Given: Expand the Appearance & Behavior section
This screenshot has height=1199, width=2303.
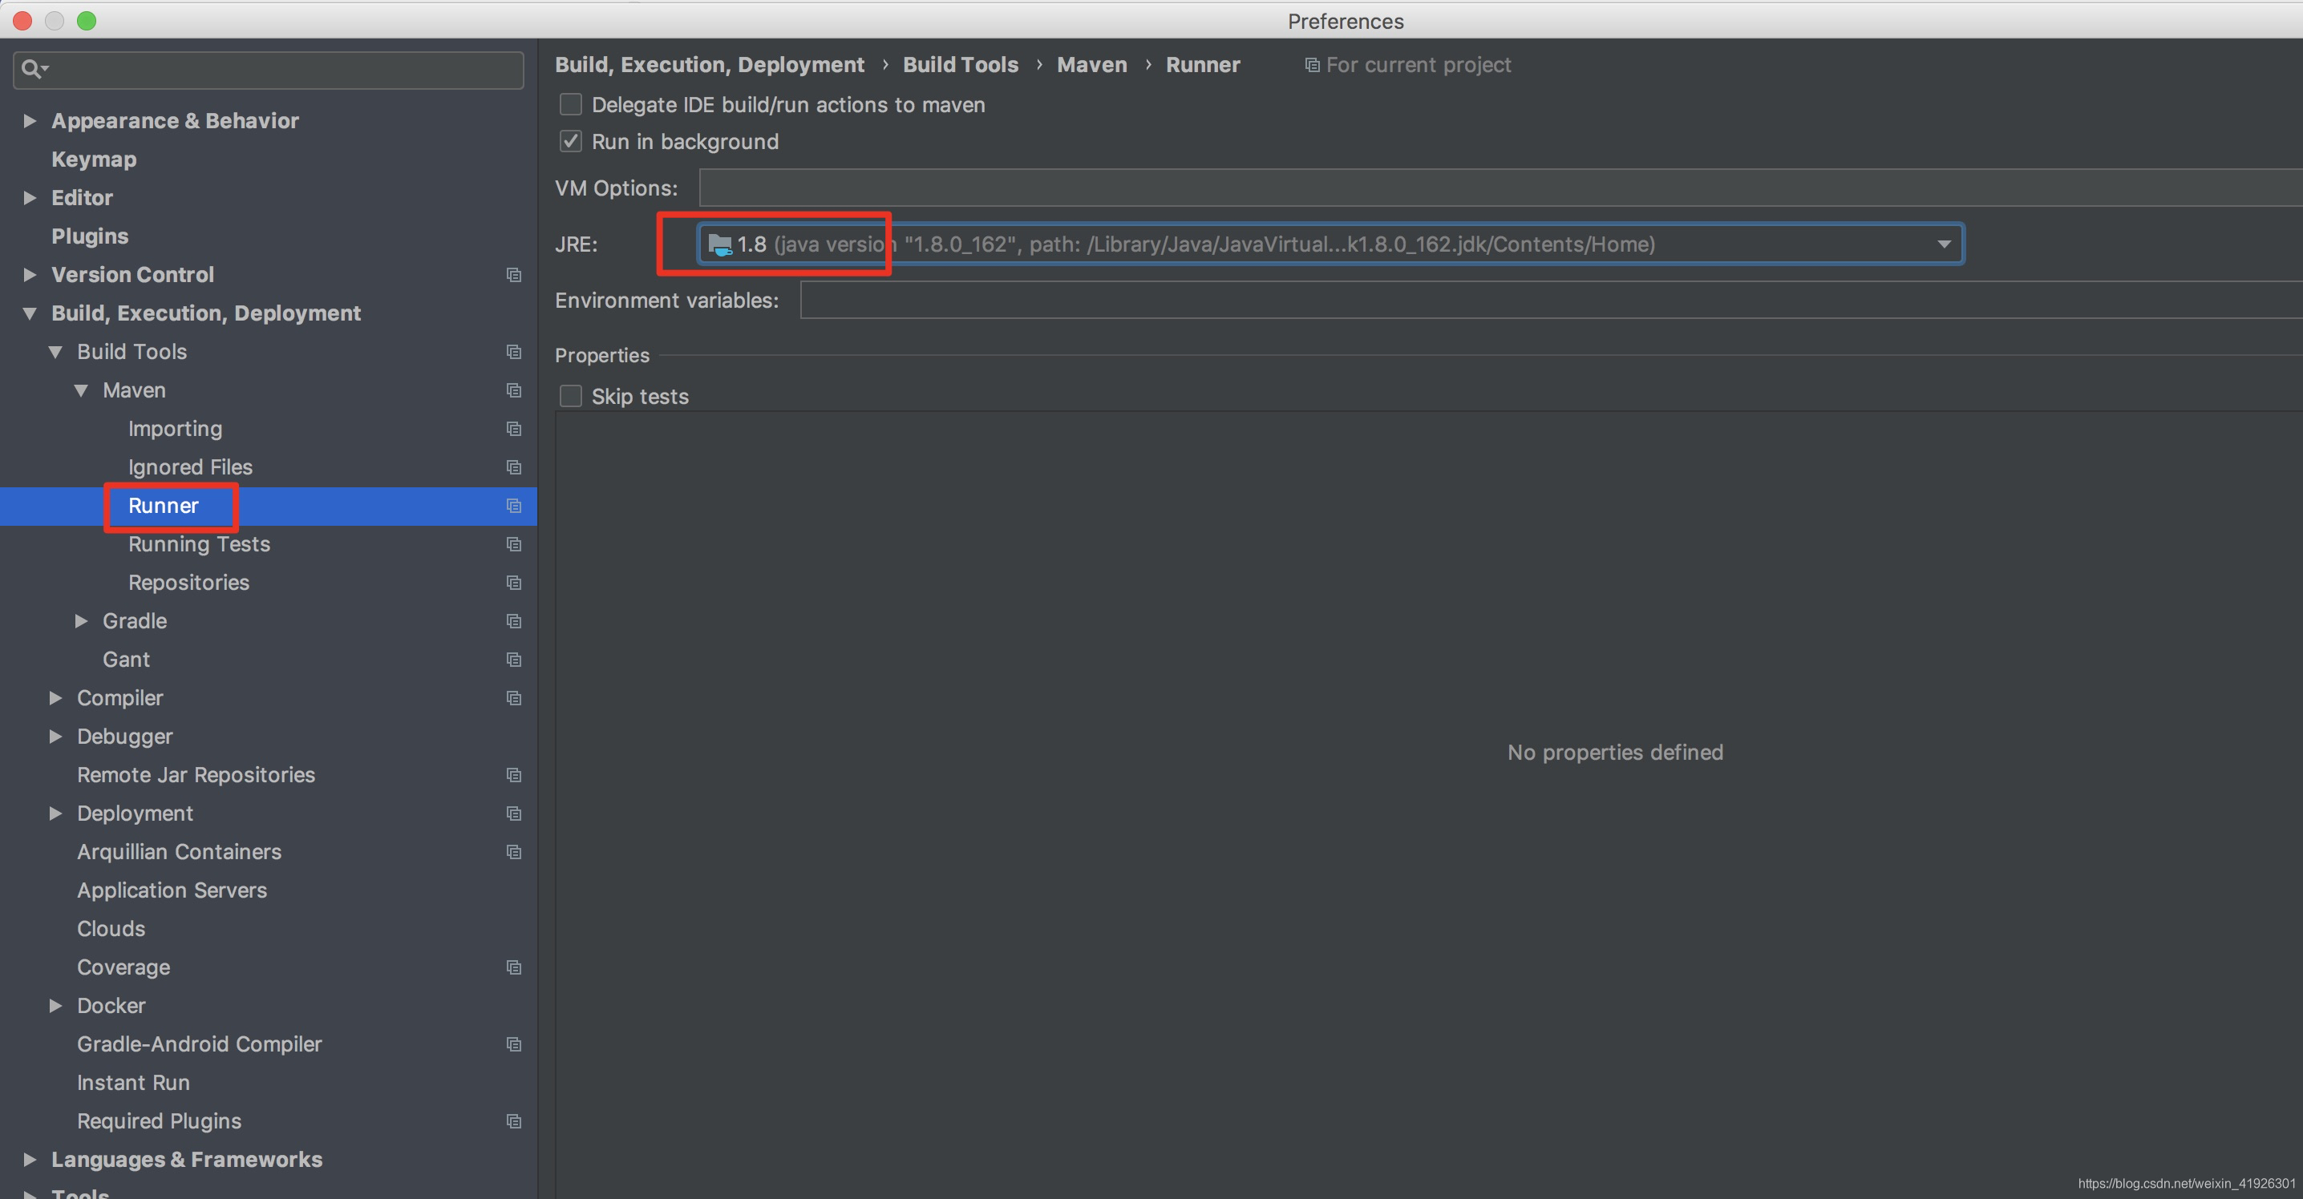Looking at the screenshot, I should click(30, 120).
